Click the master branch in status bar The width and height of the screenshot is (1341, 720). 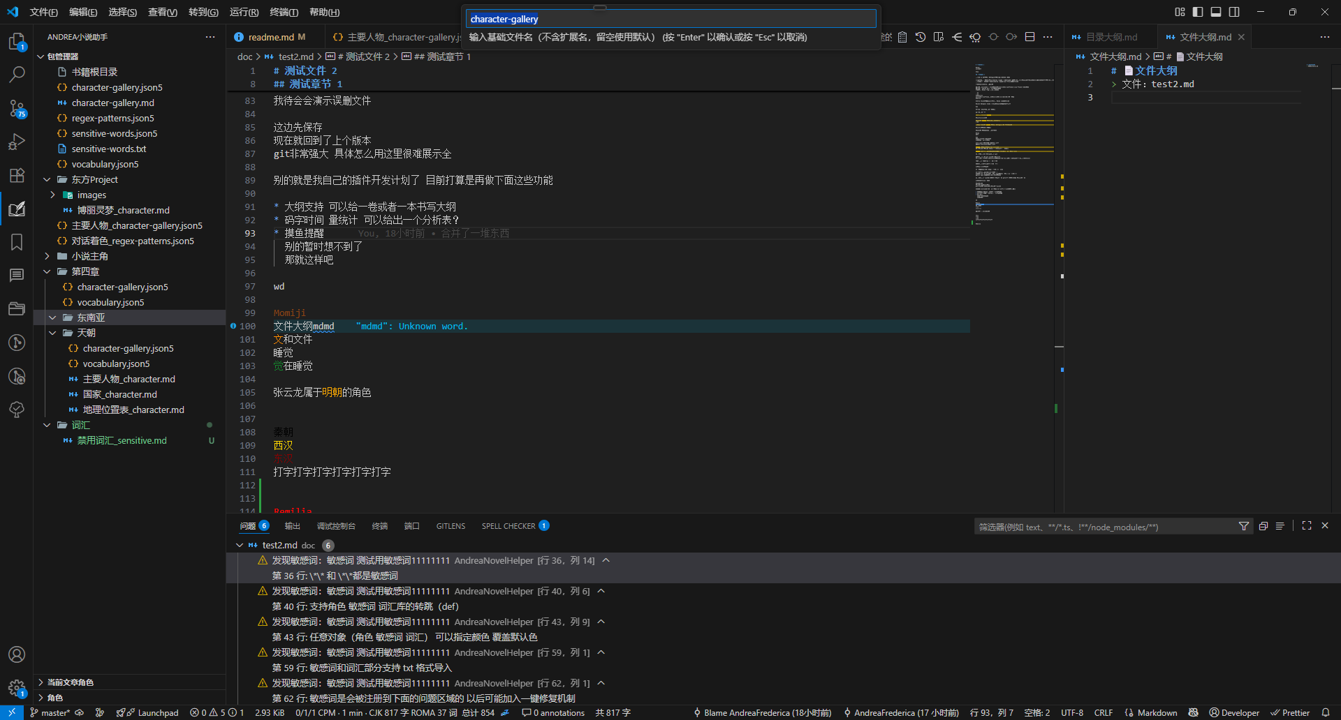(50, 712)
